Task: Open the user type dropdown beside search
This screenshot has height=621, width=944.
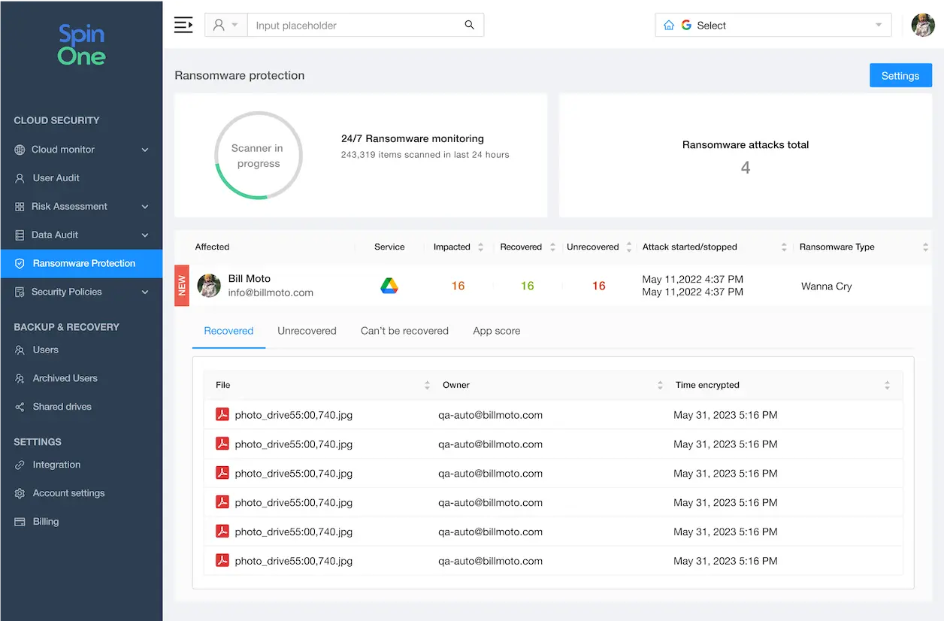Action: coord(225,25)
